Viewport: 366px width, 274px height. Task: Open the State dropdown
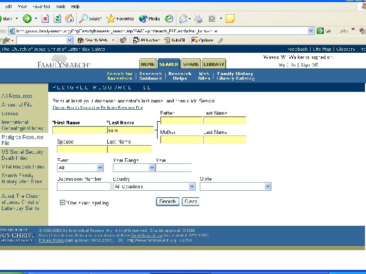pyautogui.click(x=268, y=187)
